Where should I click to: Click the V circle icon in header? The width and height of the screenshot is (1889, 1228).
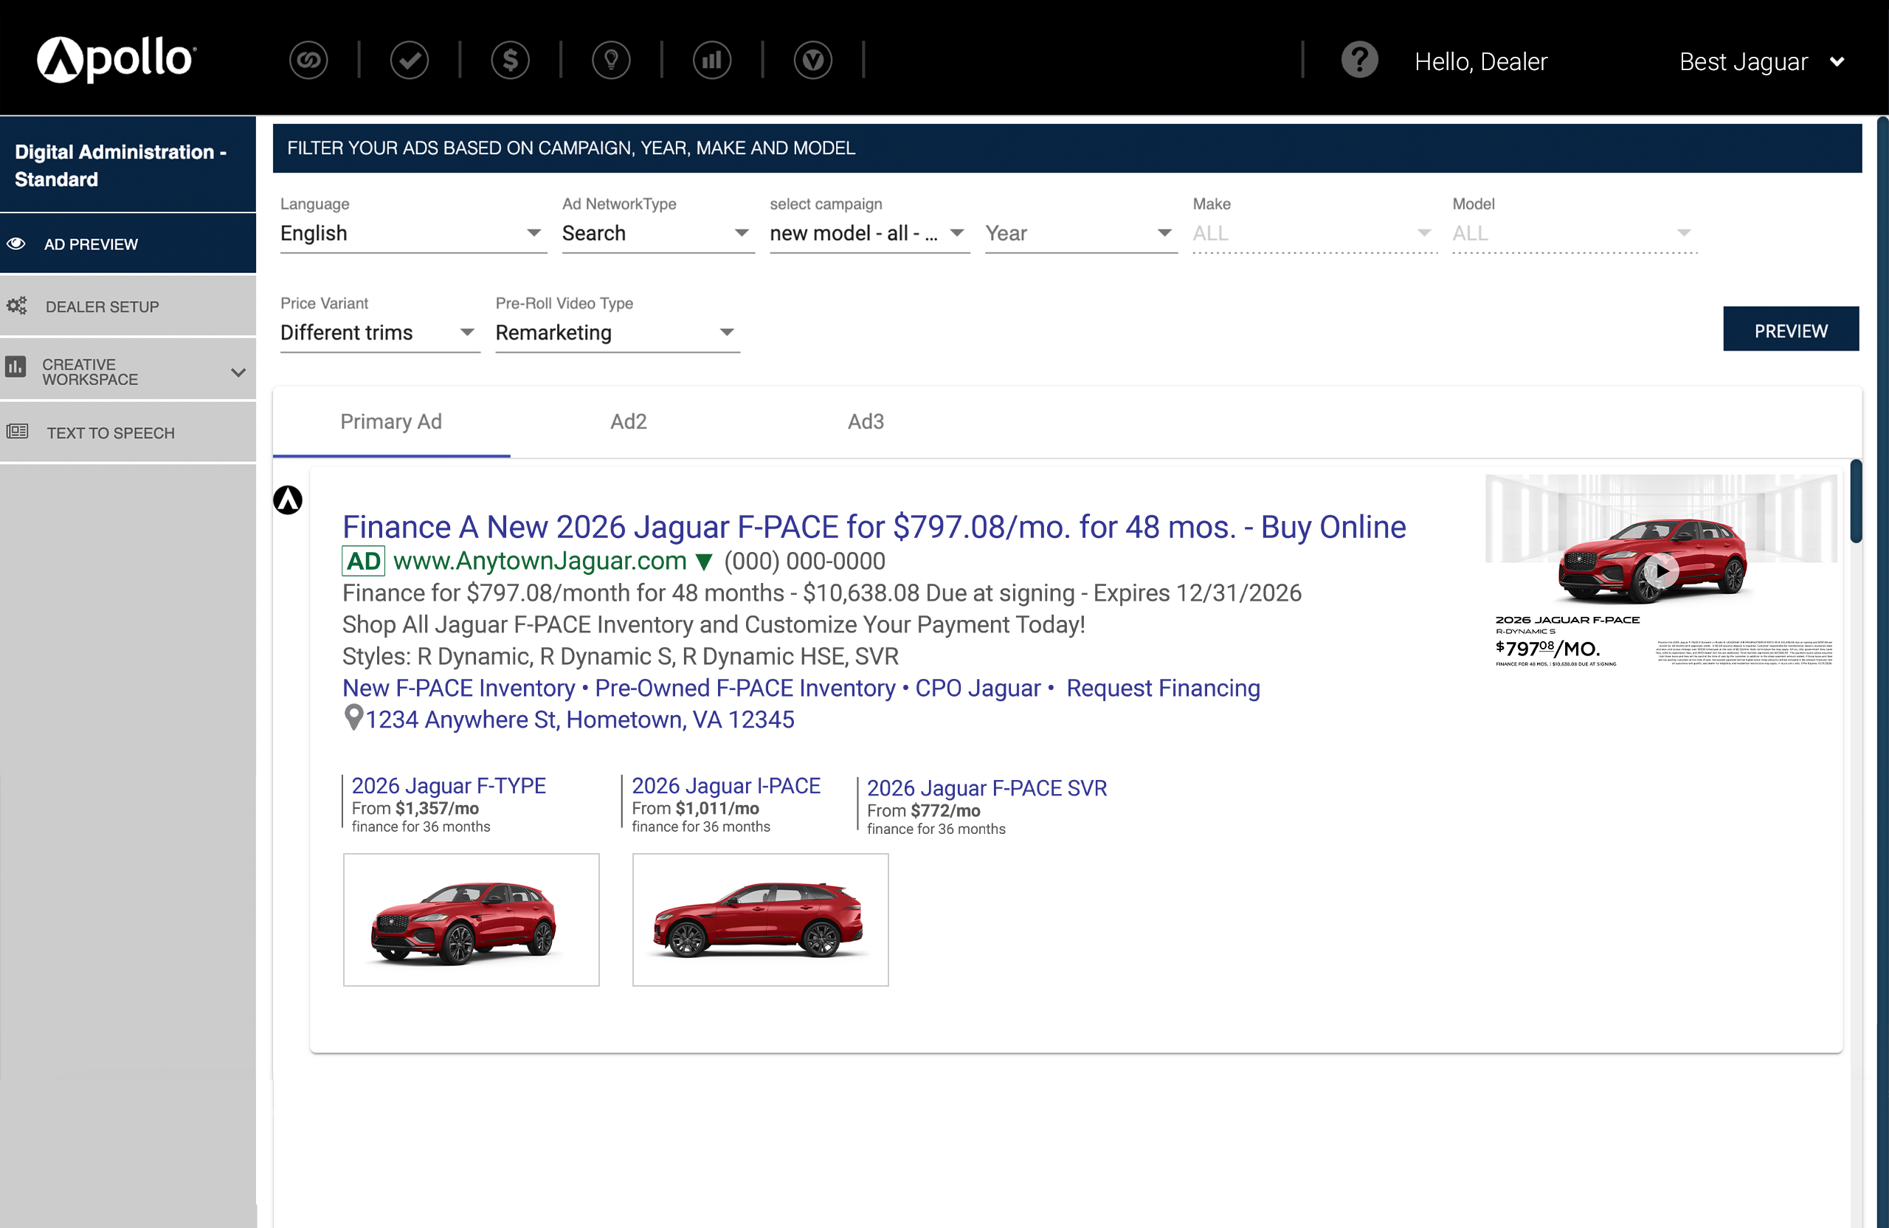(812, 61)
